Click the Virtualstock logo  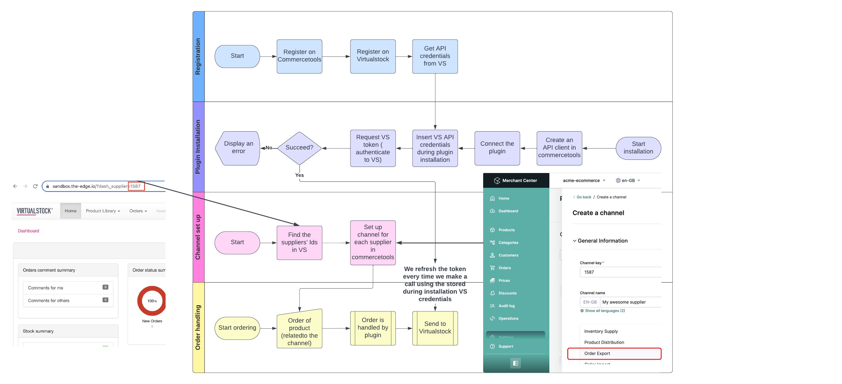pyautogui.click(x=35, y=211)
